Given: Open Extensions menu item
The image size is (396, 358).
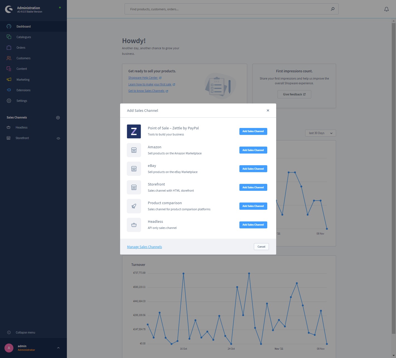Looking at the screenshot, I should [33, 90].
